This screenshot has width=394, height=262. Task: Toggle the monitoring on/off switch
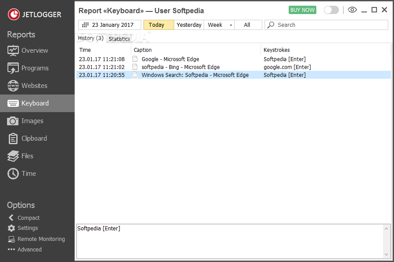(x=331, y=10)
